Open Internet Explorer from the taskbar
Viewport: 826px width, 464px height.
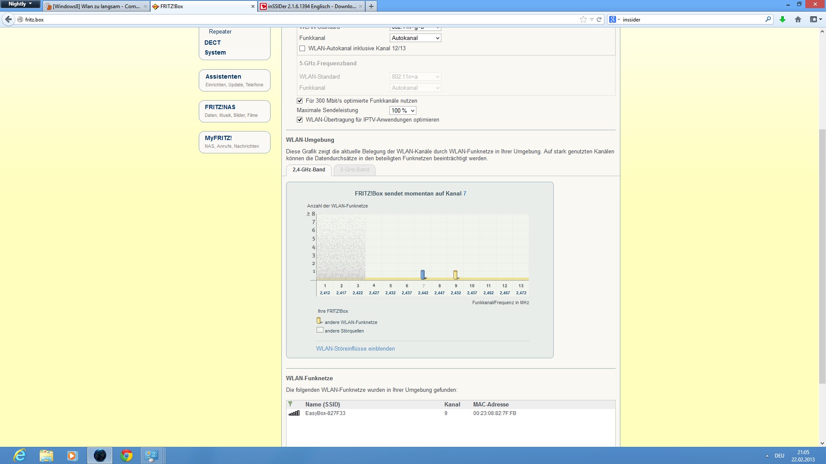(20, 455)
